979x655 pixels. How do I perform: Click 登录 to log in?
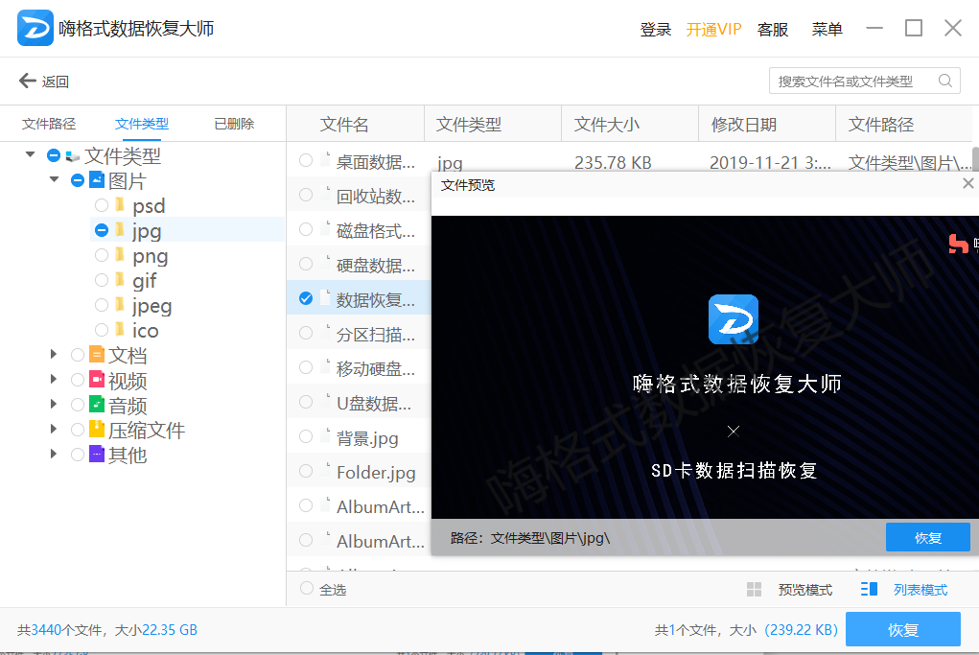pyautogui.click(x=656, y=30)
